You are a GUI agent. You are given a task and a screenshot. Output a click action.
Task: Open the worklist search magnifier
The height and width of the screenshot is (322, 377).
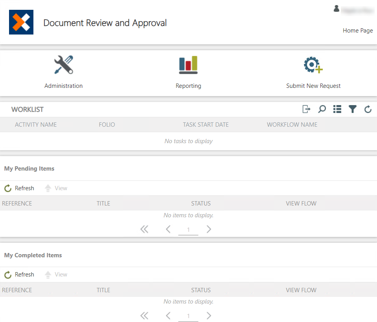click(322, 109)
